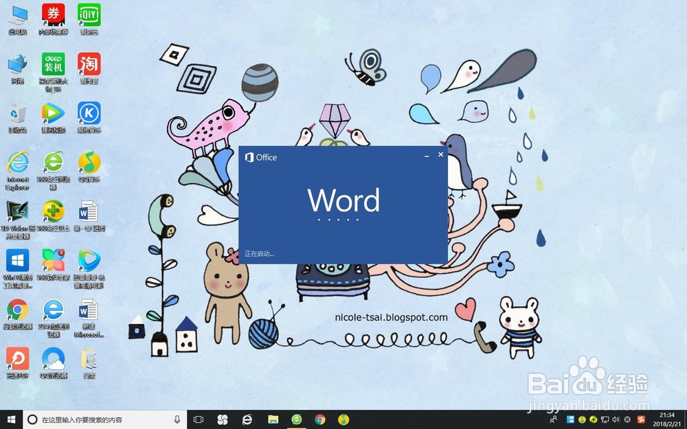Launch Microsoft Edge from the taskbar
Image resolution: width=687 pixels, height=429 pixels.
click(x=247, y=419)
